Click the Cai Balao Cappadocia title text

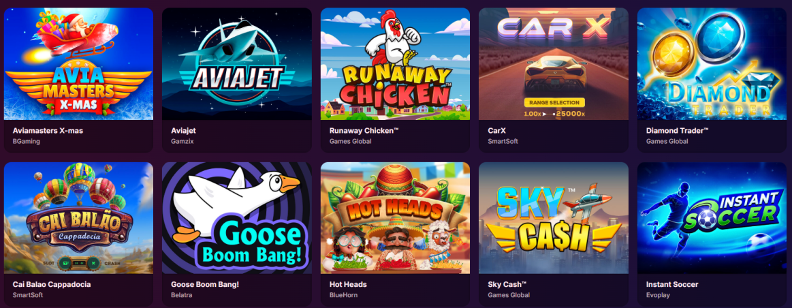52,284
